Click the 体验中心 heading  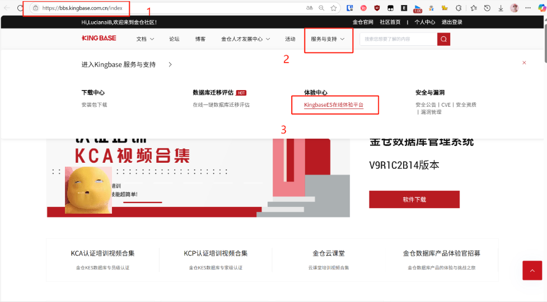[x=316, y=93]
